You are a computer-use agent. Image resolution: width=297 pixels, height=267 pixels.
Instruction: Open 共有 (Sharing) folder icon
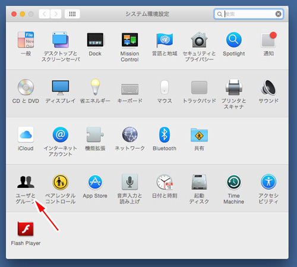click(x=199, y=135)
